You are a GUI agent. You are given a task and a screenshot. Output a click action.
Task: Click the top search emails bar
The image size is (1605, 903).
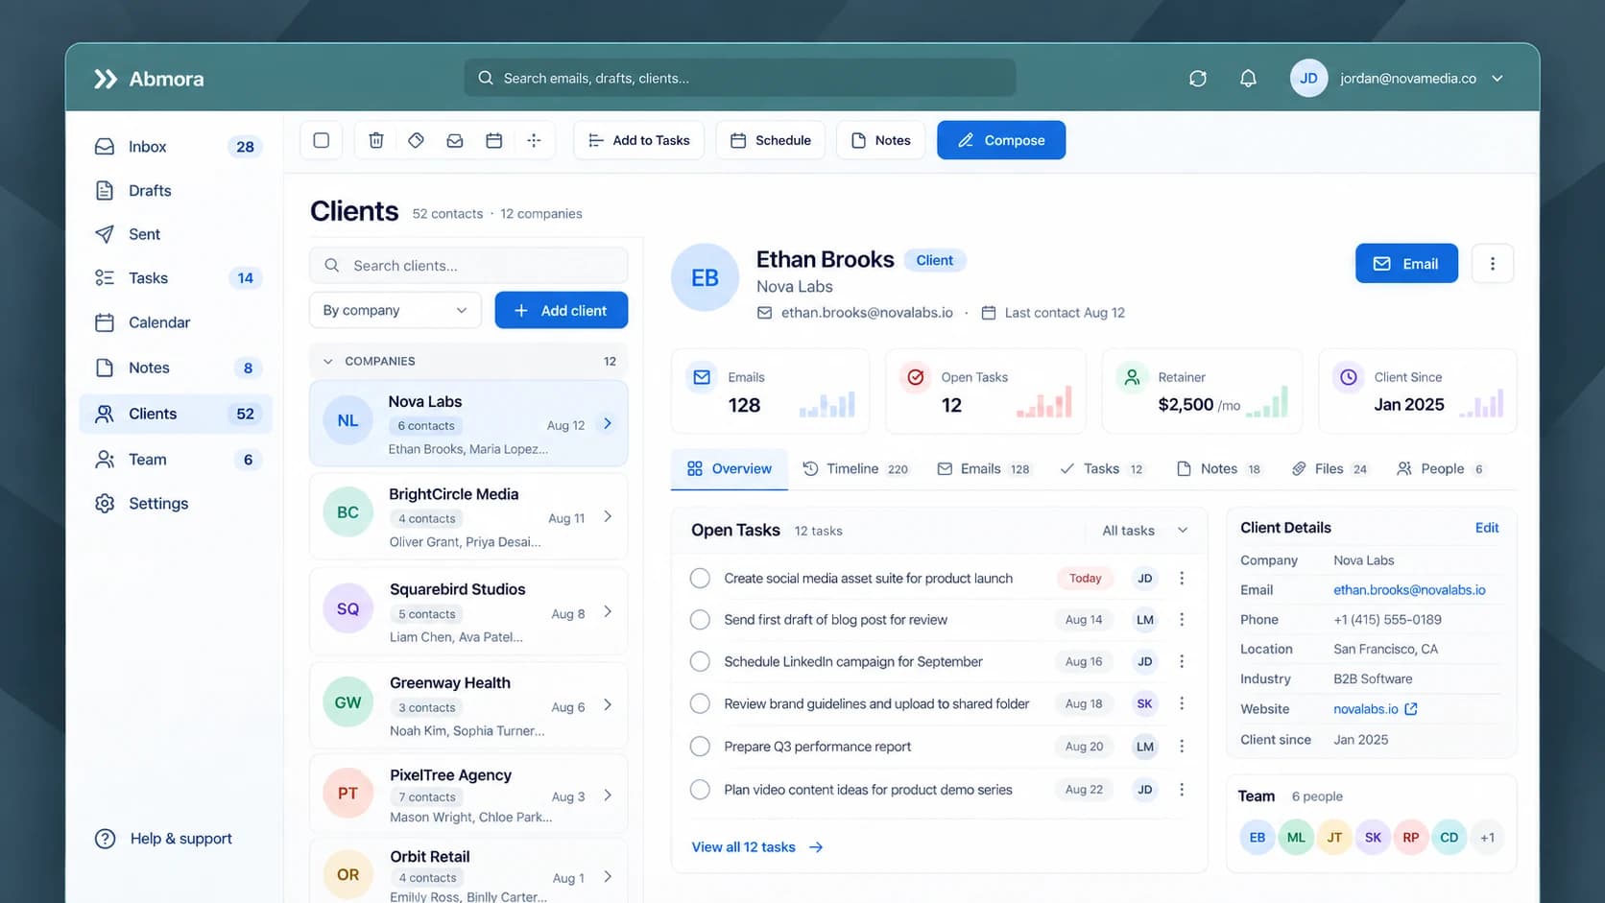[x=740, y=79]
